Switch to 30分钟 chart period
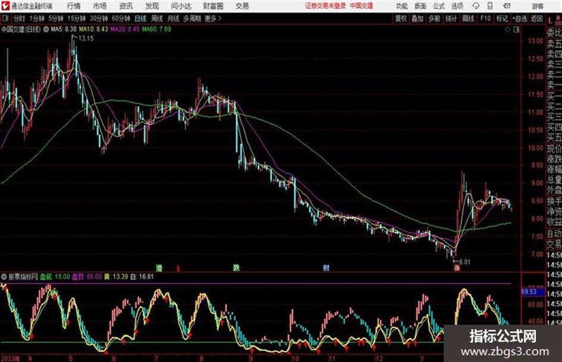The height and width of the screenshot is (362, 562). [99, 18]
